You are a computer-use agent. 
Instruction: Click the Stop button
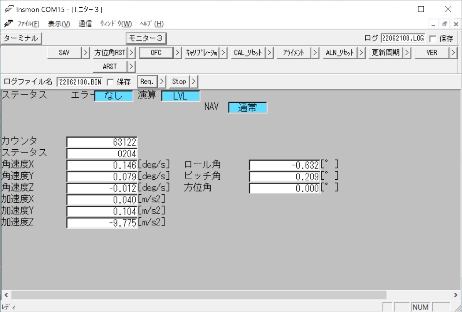[x=180, y=82]
